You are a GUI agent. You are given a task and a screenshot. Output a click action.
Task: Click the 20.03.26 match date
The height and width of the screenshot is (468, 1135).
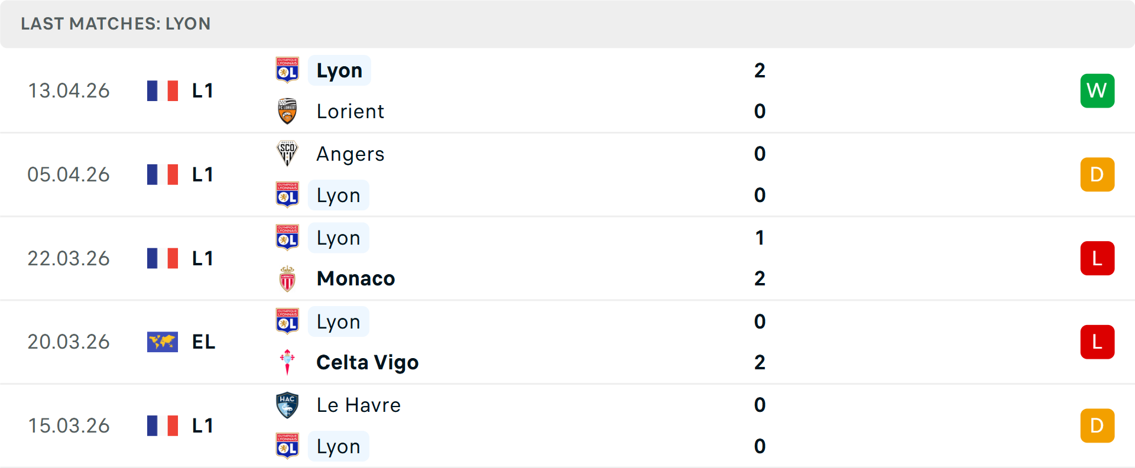[69, 342]
